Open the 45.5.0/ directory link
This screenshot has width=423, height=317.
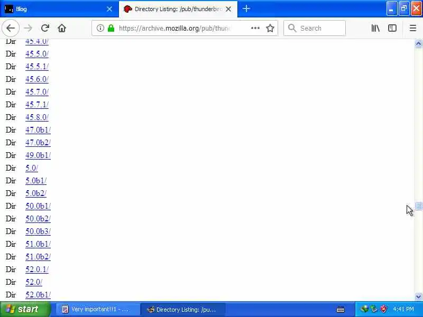click(37, 54)
